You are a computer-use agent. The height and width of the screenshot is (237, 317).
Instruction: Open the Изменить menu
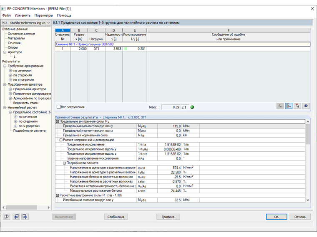point(23,15)
